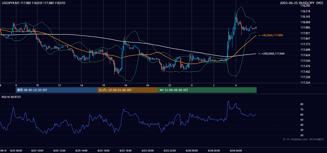
Task: Click price axis value 117.773
Action: click(x=305, y=44)
